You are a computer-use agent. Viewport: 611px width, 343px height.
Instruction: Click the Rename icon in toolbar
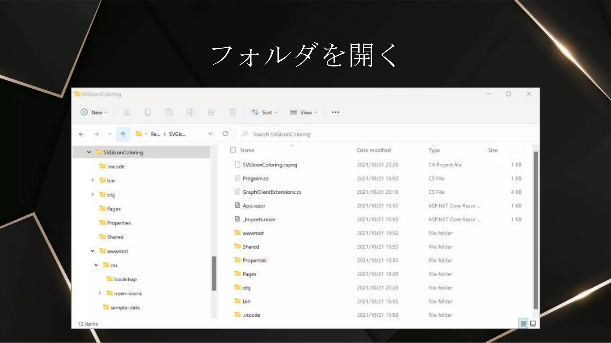tap(190, 112)
